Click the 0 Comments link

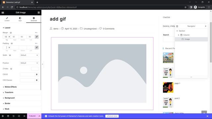[109, 29]
